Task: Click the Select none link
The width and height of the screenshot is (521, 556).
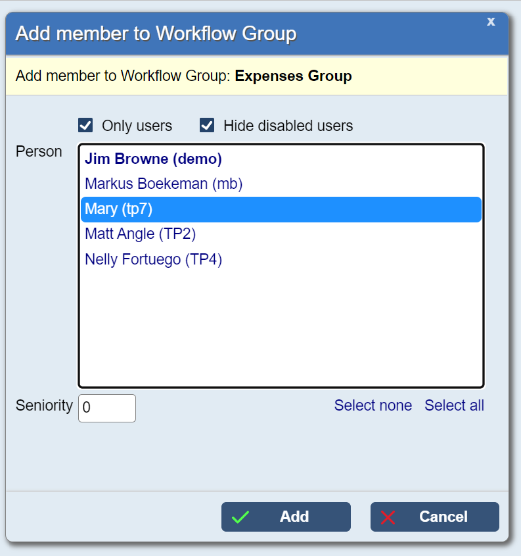Action: [373, 405]
